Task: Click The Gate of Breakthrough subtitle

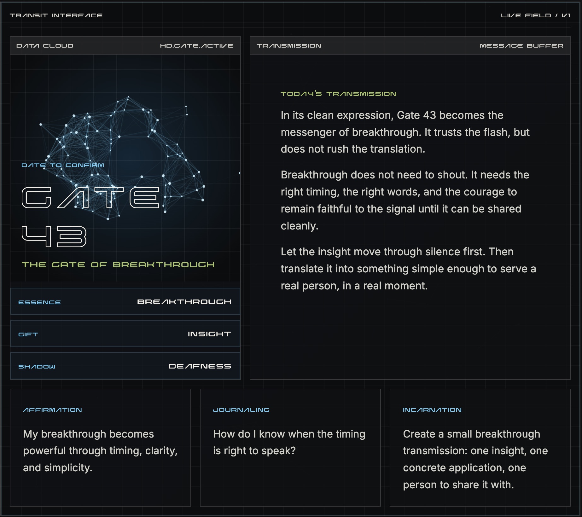Action: 118,265
